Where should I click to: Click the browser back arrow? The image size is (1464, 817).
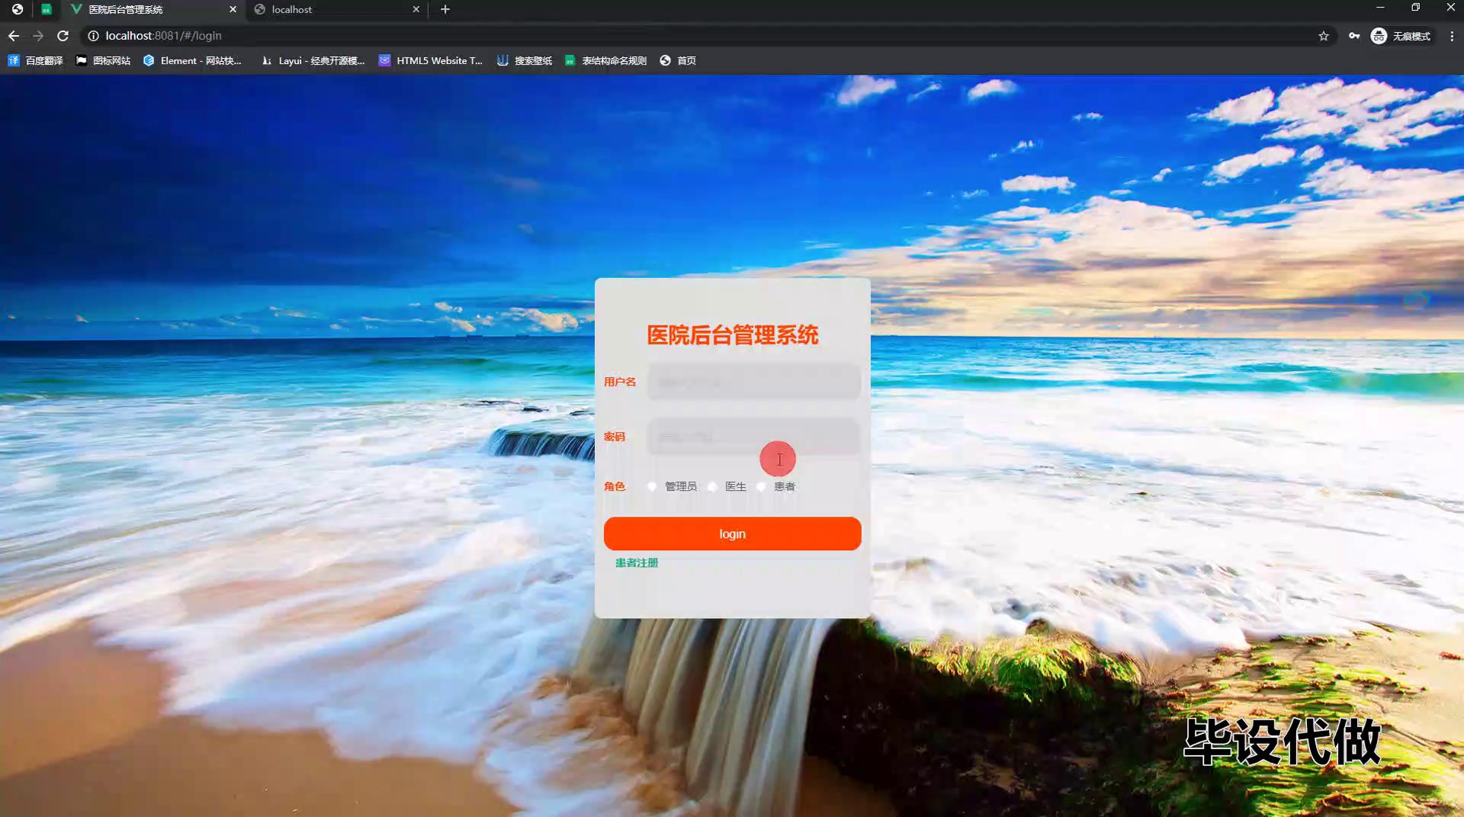tap(14, 36)
